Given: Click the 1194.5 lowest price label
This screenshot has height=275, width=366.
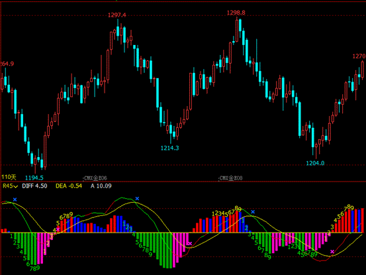Looking at the screenshot, I should click(x=34, y=178).
